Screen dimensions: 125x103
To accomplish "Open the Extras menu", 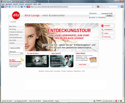I will [x=35, y=4].
